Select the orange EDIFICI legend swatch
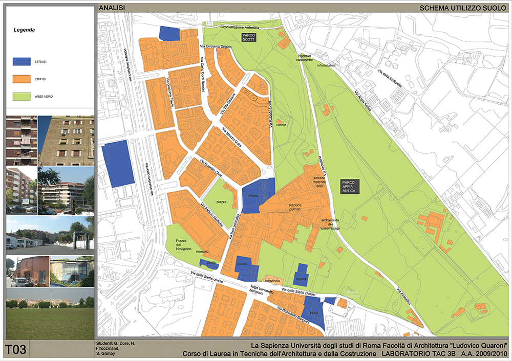 [x=22, y=79]
